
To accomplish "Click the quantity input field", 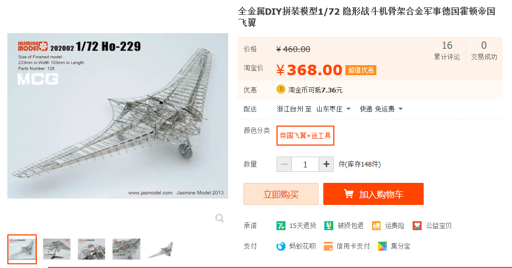I will click(x=305, y=164).
